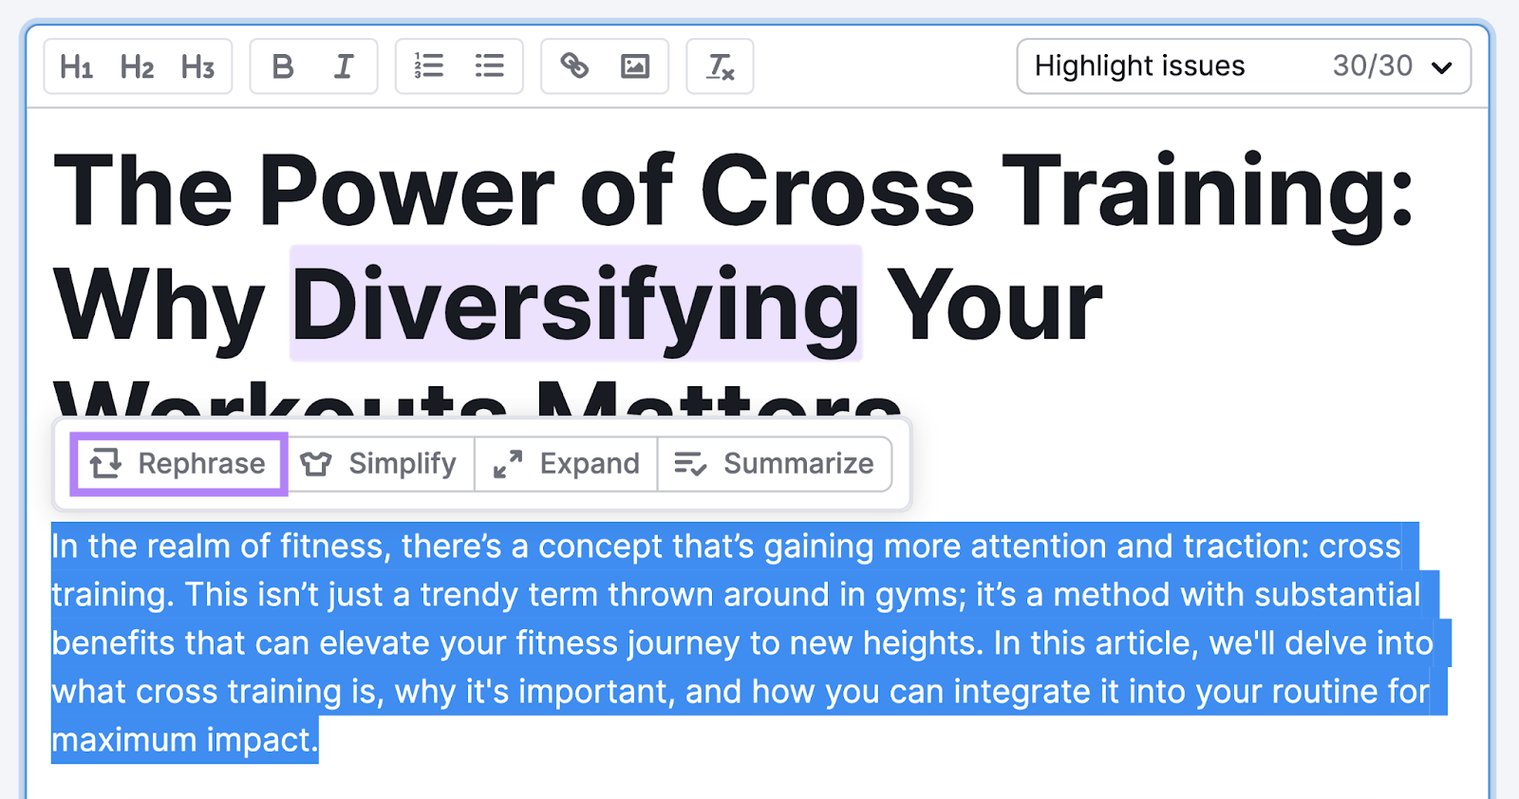The width and height of the screenshot is (1519, 799).
Task: Insert a bulleted list
Action: [490, 66]
